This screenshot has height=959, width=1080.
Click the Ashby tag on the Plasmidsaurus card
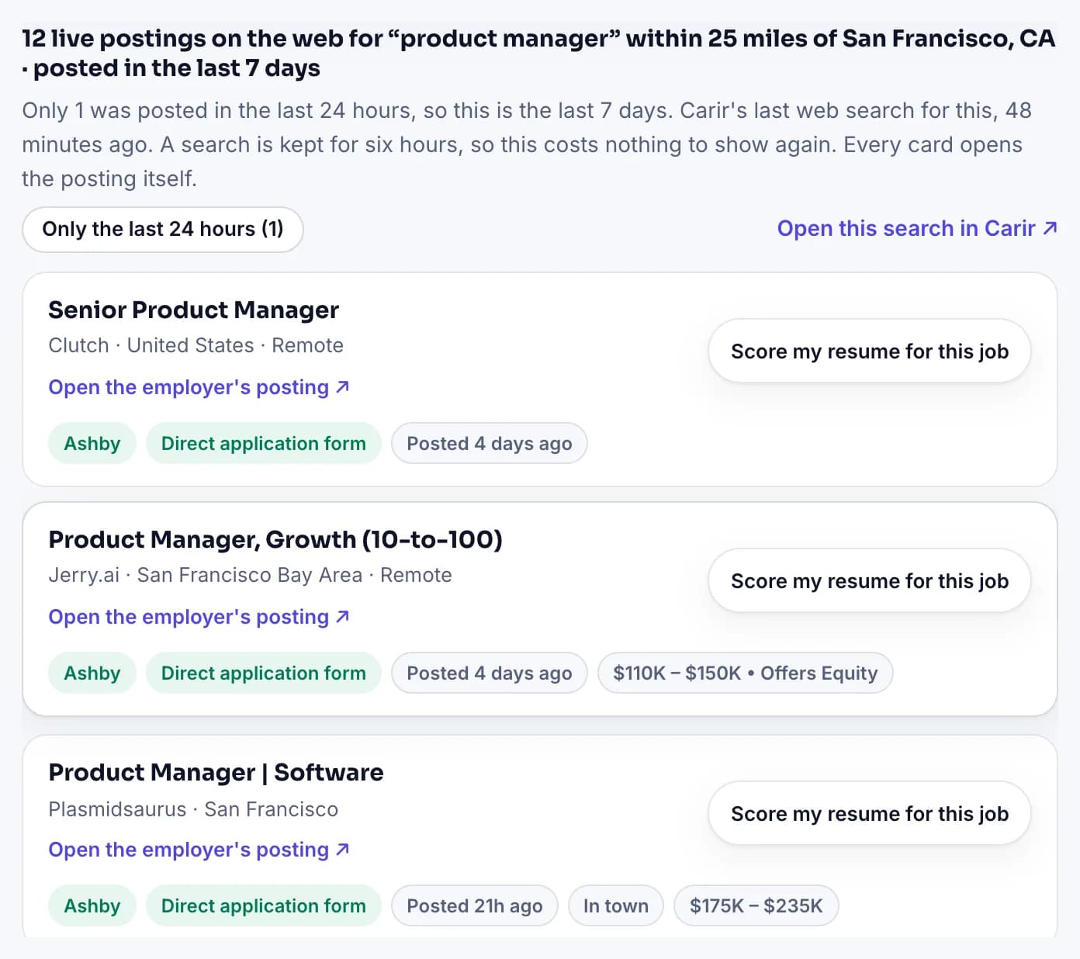pos(92,905)
